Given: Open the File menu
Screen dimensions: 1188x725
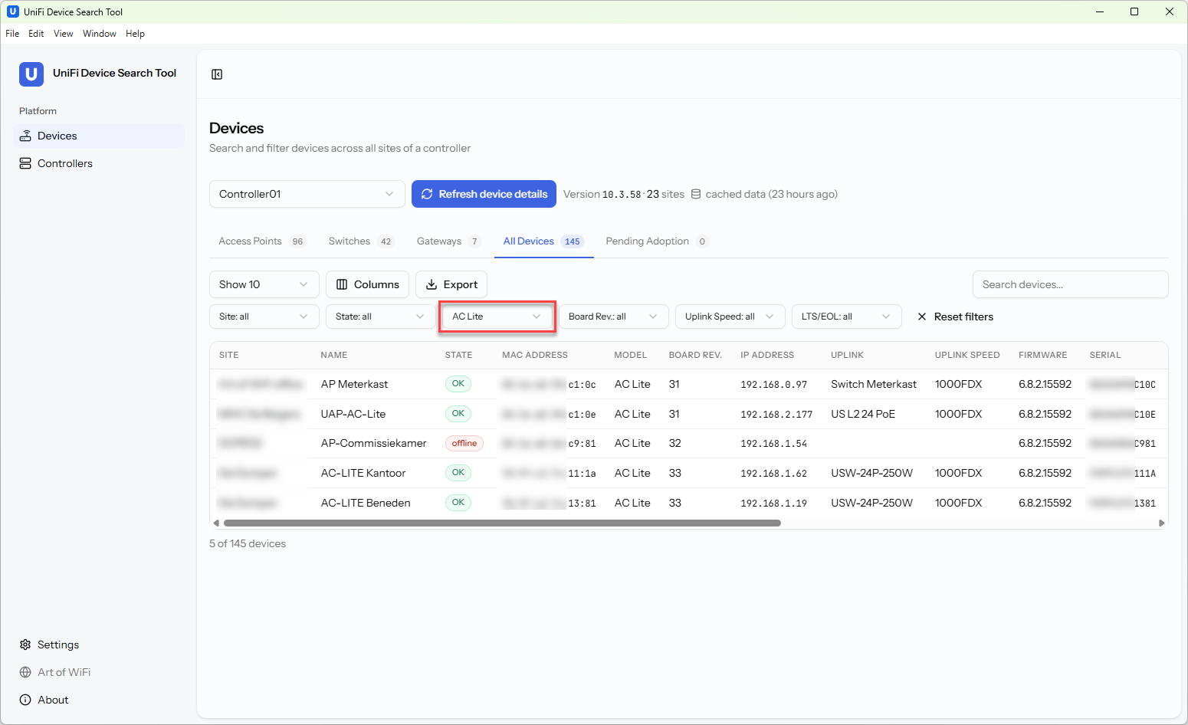Looking at the screenshot, I should [12, 34].
